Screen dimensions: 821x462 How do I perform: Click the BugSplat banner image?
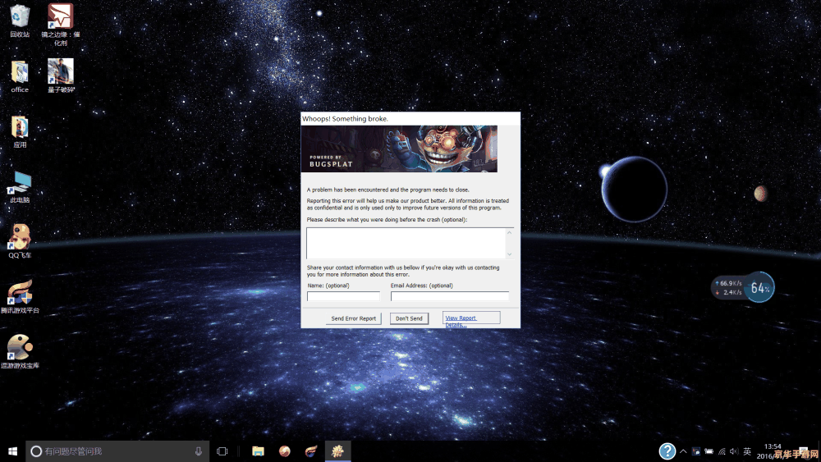click(400, 149)
